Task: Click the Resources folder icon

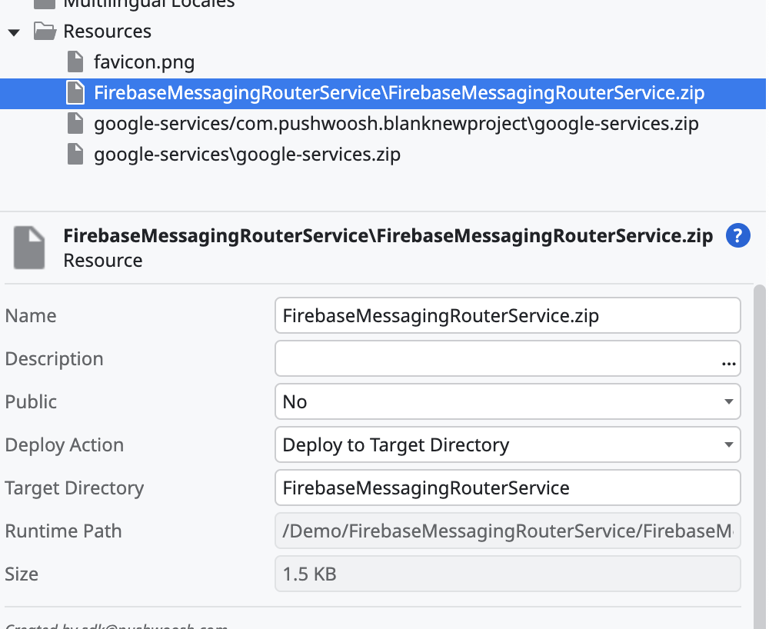Action: (45, 32)
